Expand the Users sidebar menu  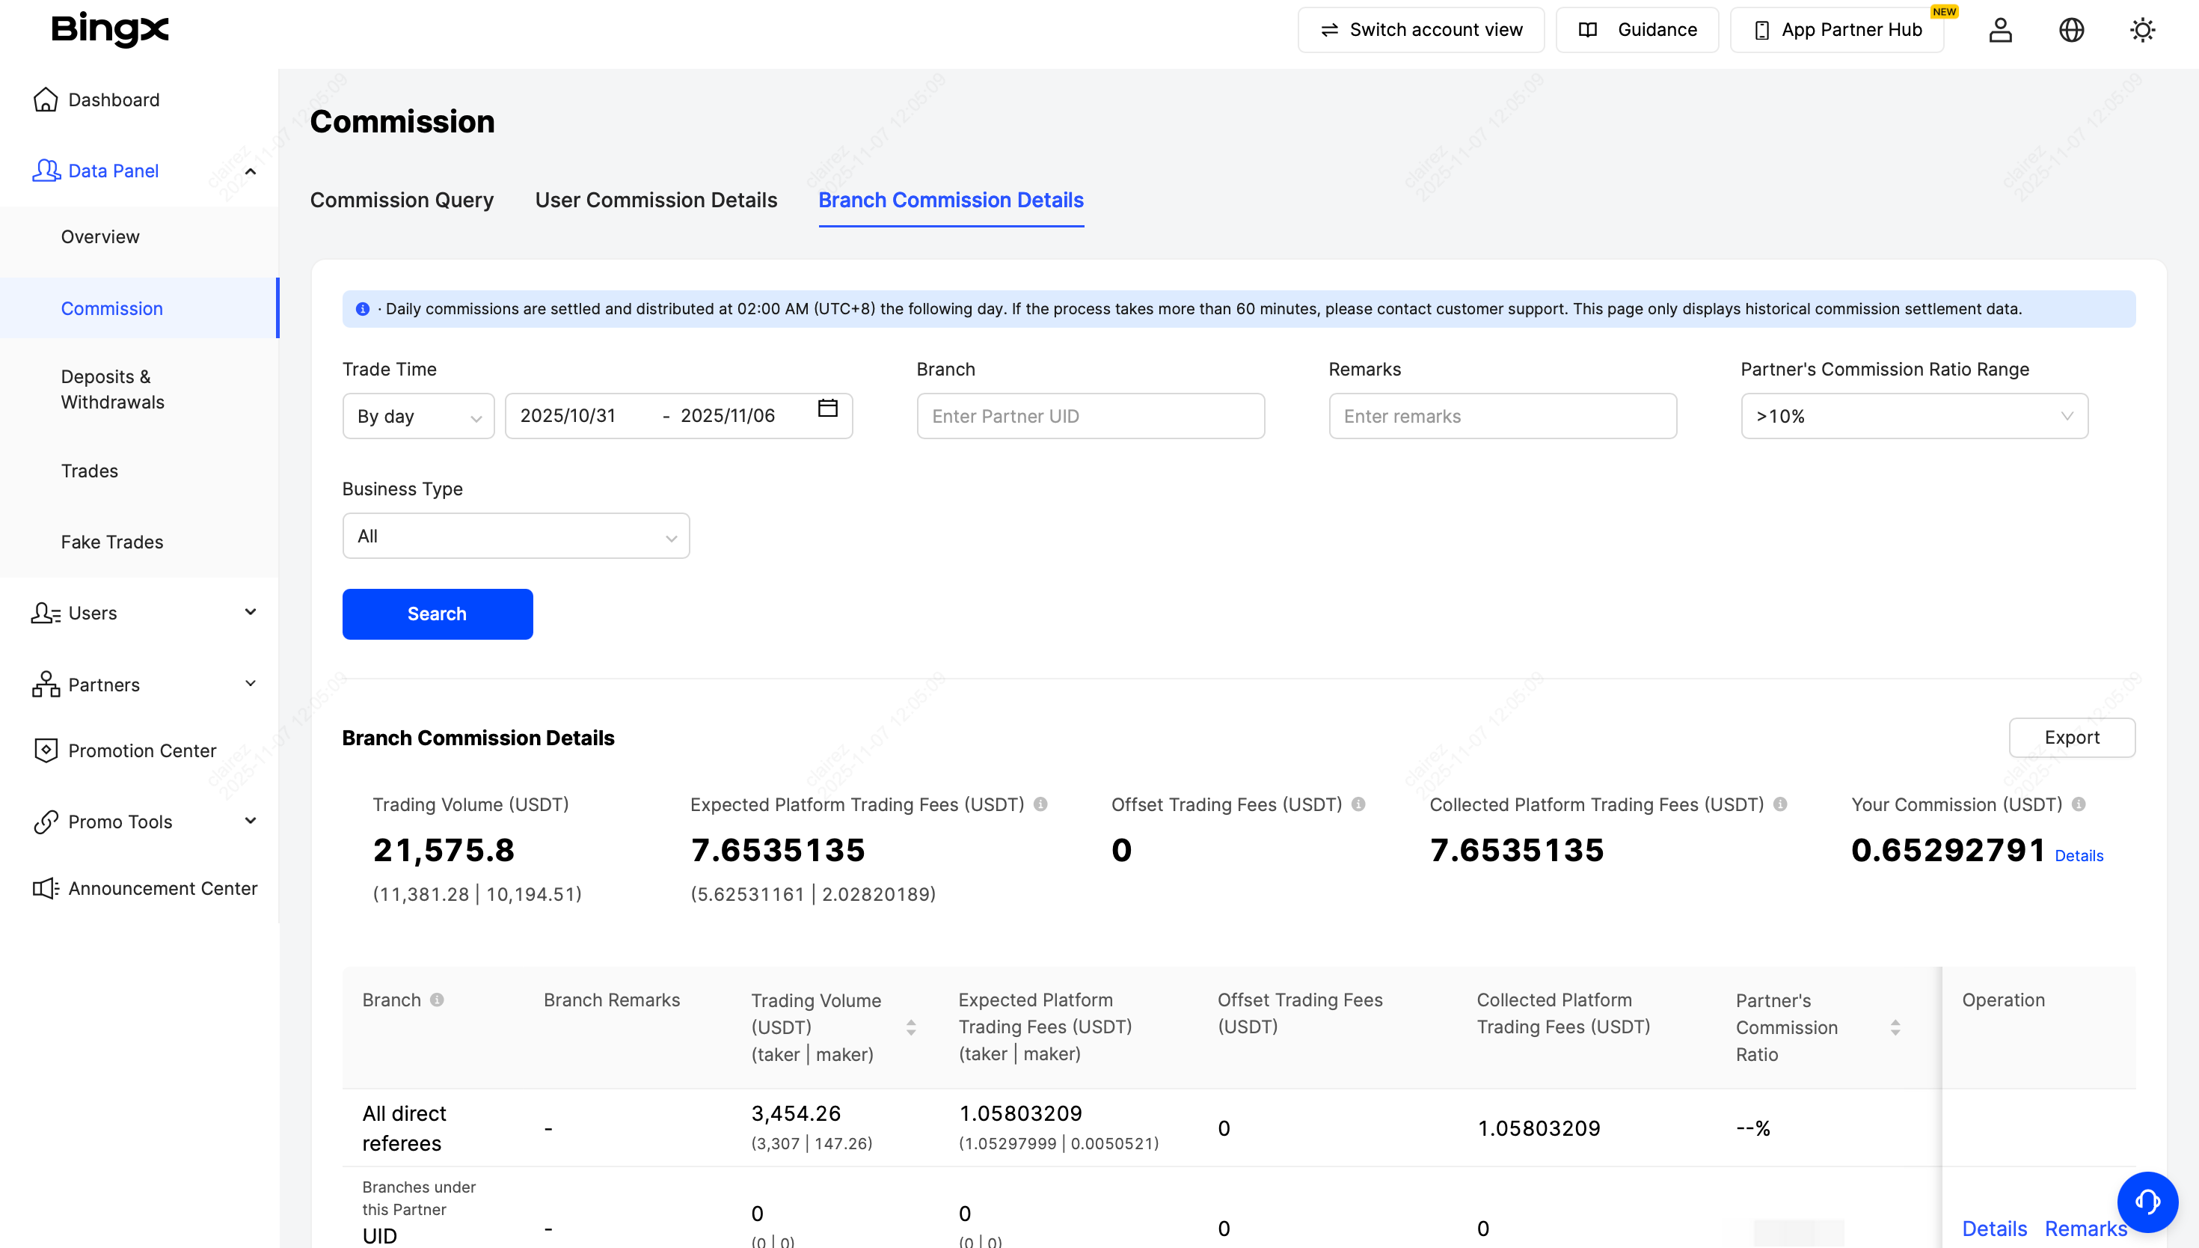point(141,613)
